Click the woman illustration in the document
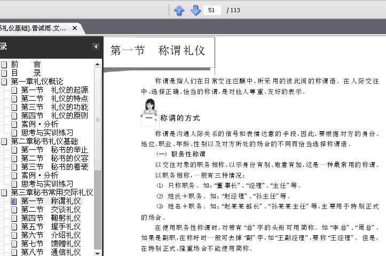This screenshot has height=256, width=386. click(x=149, y=107)
